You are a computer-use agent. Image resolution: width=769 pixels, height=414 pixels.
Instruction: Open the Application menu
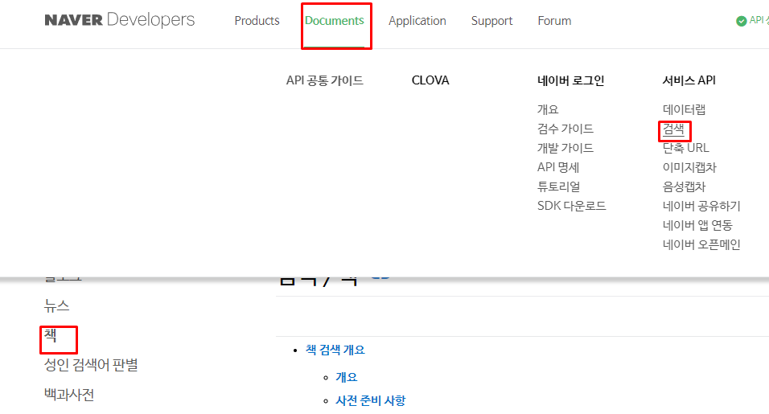(x=417, y=21)
